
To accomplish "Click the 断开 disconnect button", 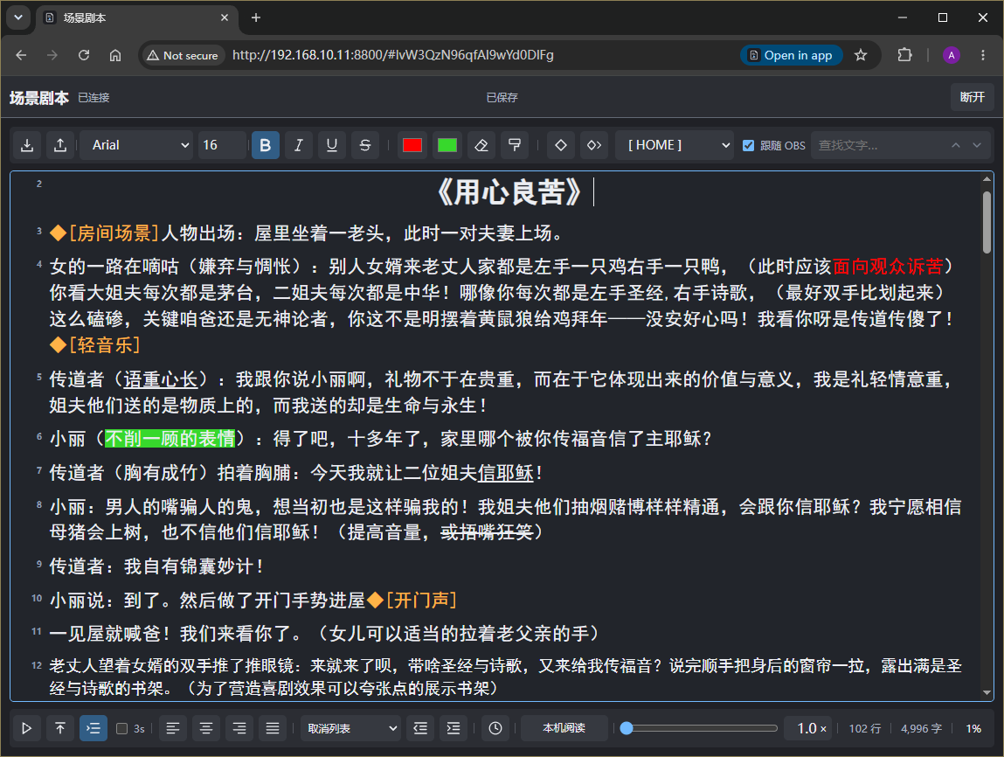I will (972, 97).
